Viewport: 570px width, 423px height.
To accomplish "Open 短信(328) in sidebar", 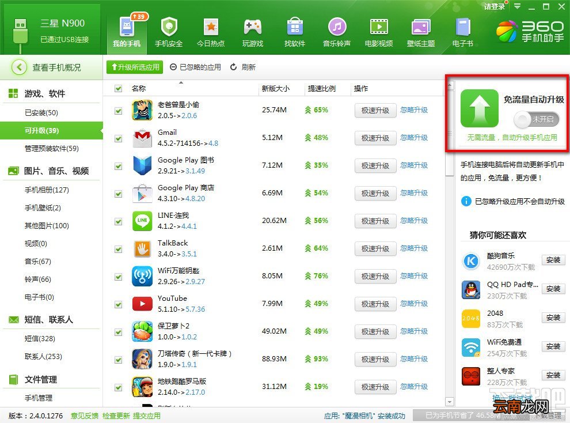I will [40, 339].
